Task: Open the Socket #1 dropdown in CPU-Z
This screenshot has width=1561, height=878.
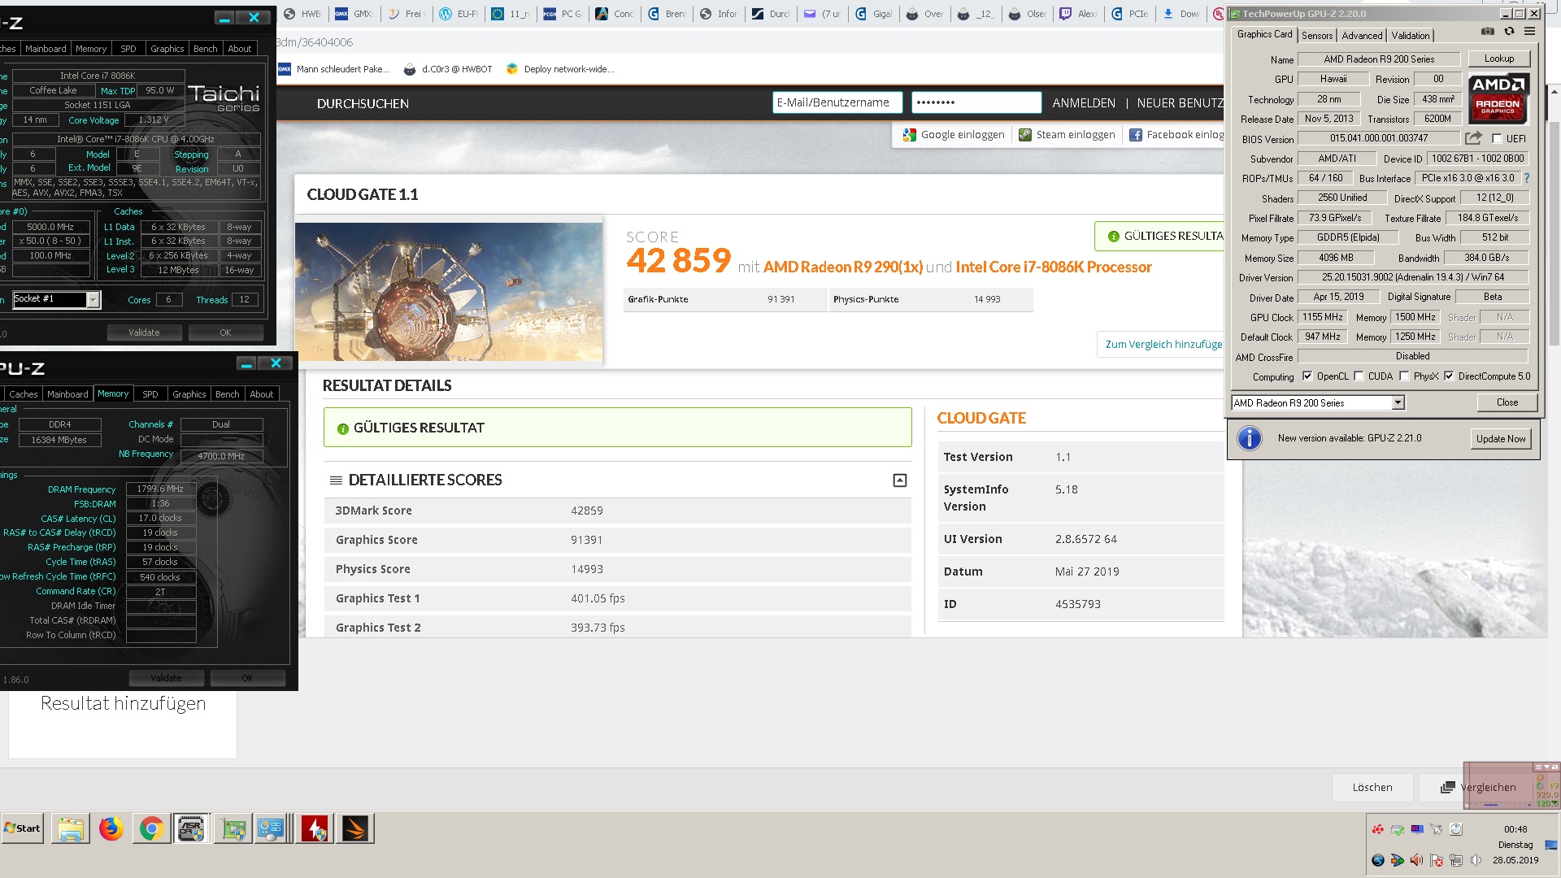Action: coord(55,299)
